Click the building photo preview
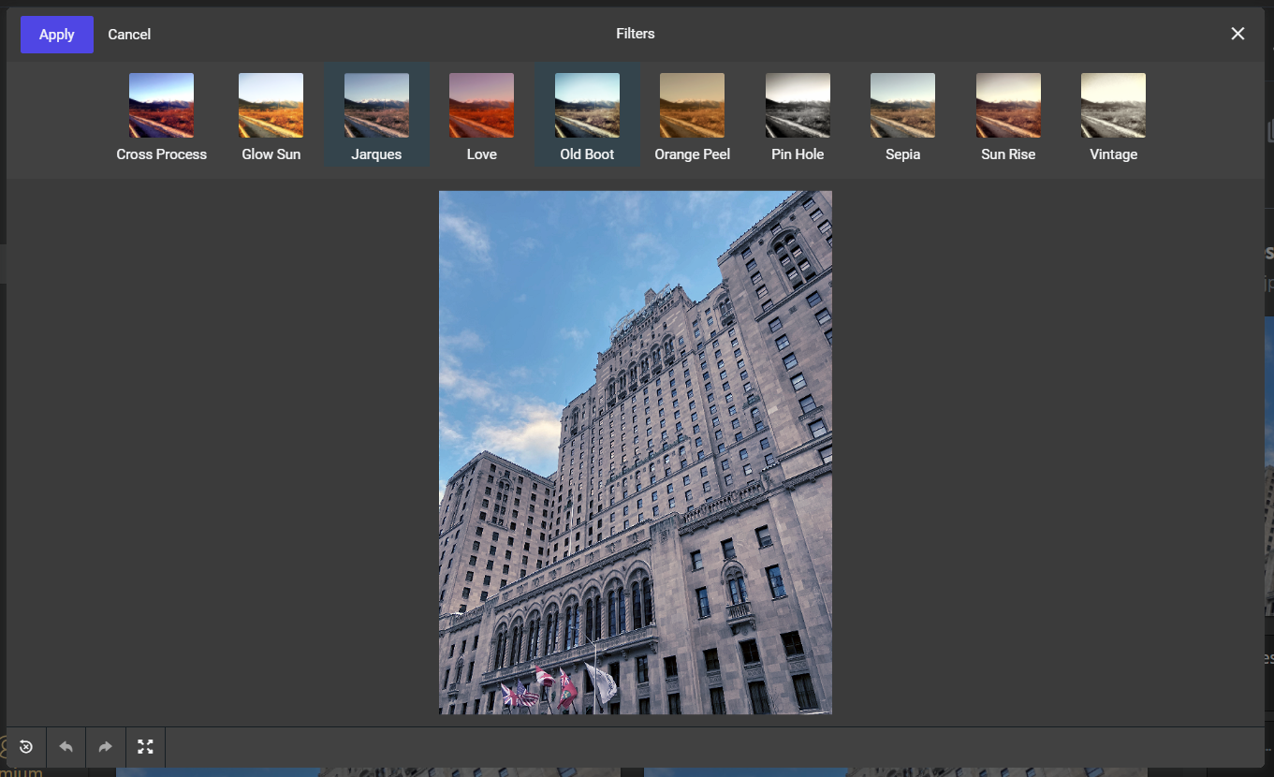1274x777 pixels. click(x=636, y=452)
